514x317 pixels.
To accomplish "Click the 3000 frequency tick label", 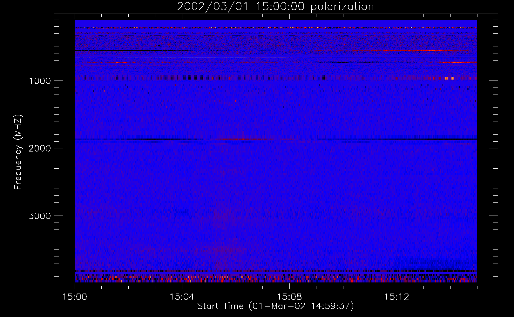I will (40, 216).
